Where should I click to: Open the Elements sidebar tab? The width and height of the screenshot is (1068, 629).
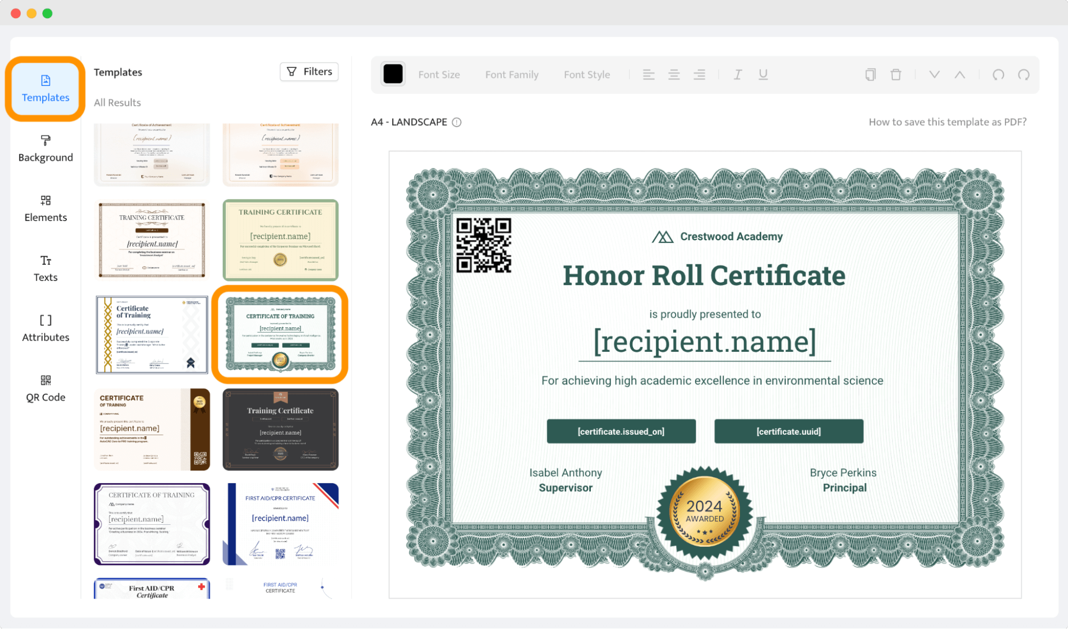pos(45,209)
